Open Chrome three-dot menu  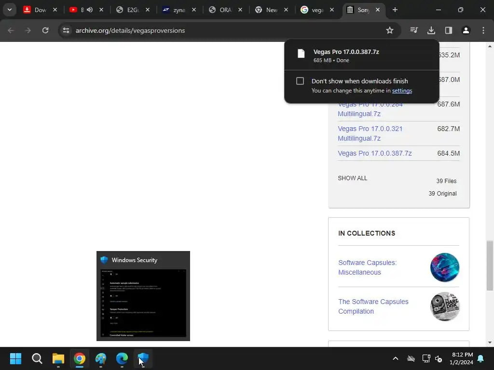pos(483,30)
